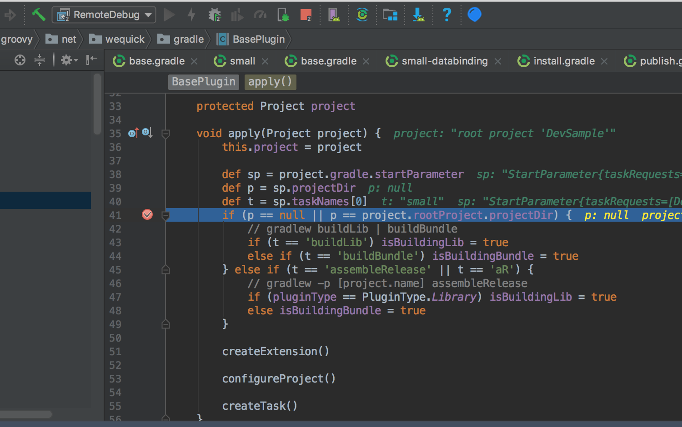This screenshot has height=427, width=682.
Task: Open the Project Structure icon
Action: click(x=390, y=15)
